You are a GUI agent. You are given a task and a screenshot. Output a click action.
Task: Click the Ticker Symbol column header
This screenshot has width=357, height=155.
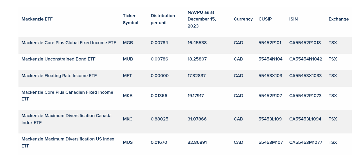pos(130,19)
